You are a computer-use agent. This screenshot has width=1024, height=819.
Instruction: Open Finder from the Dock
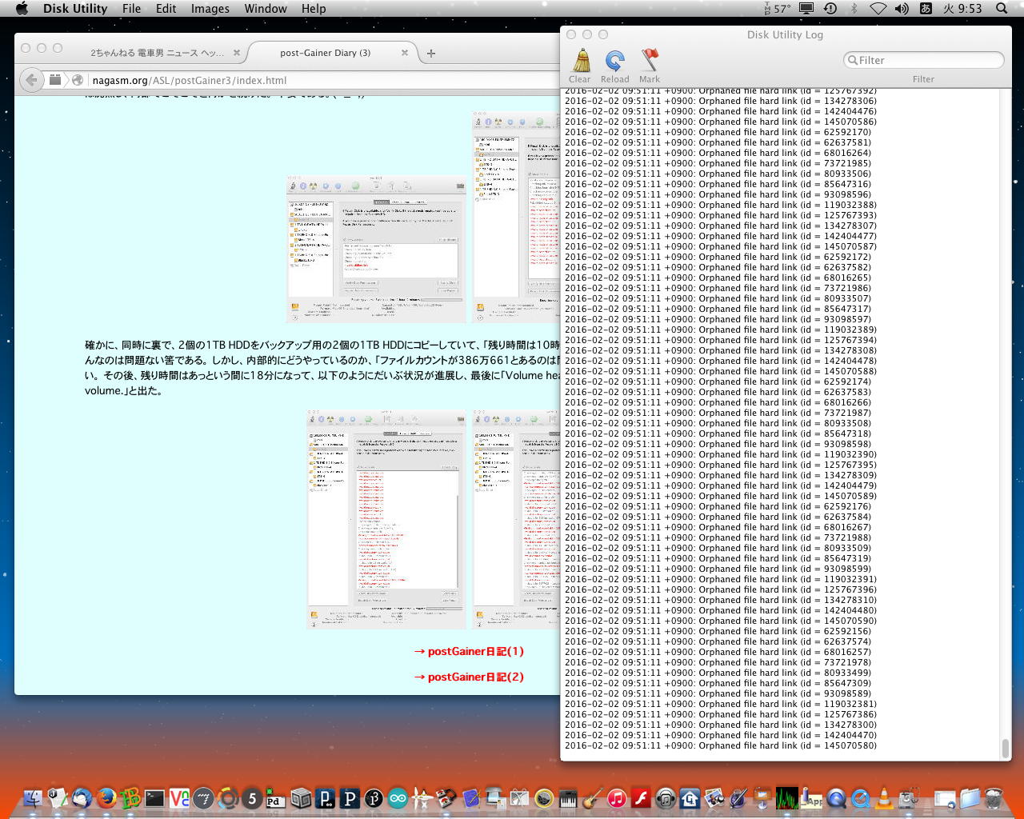tap(33, 797)
